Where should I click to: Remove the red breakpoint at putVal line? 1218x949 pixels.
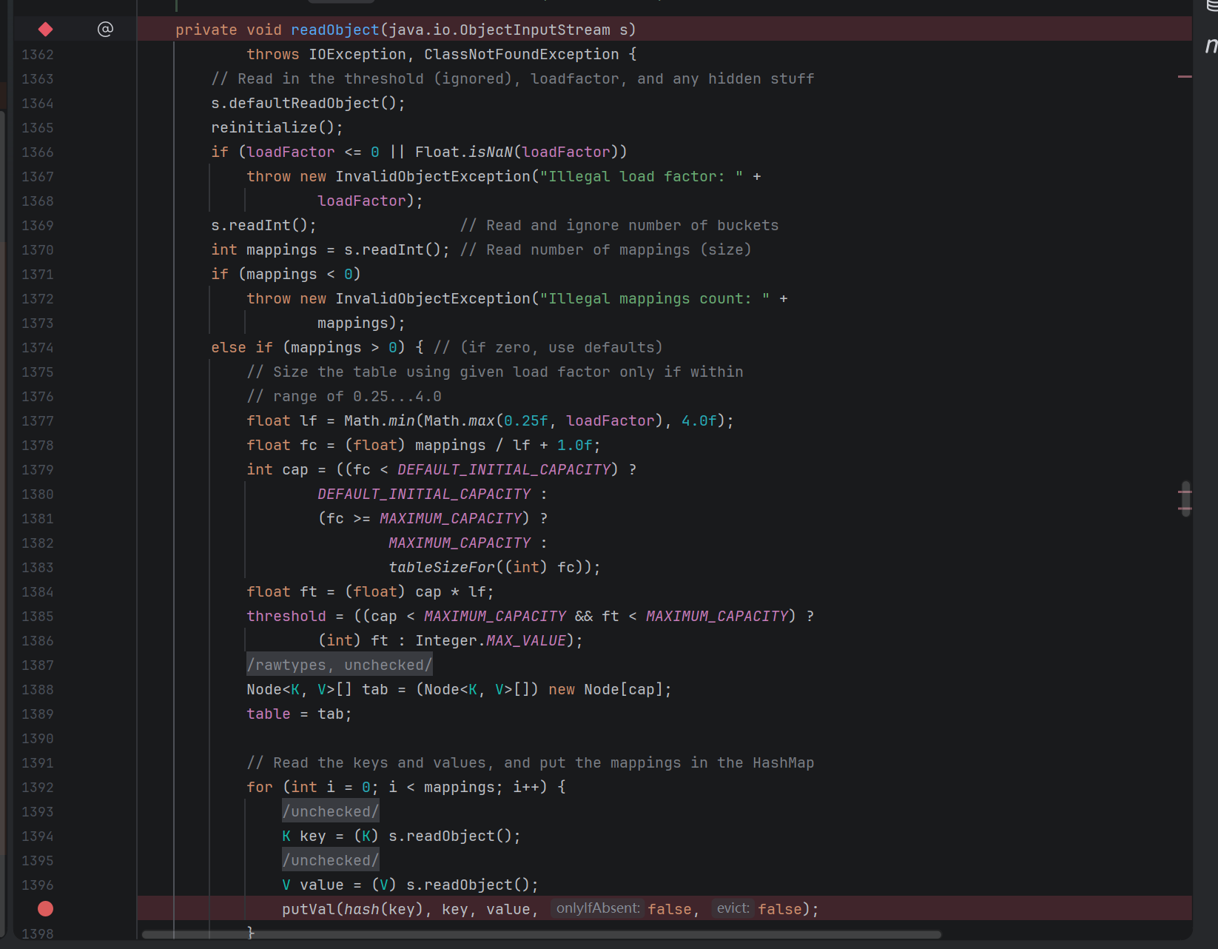pyautogui.click(x=45, y=909)
